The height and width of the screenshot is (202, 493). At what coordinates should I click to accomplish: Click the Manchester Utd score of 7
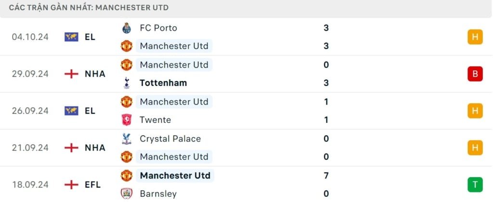[326, 176]
